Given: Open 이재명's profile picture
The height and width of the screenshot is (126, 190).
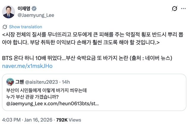Looking at the screenshot, I should (x=9, y=12).
